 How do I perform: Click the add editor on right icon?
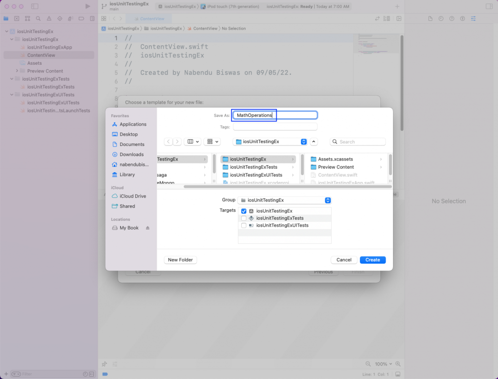tap(399, 18)
